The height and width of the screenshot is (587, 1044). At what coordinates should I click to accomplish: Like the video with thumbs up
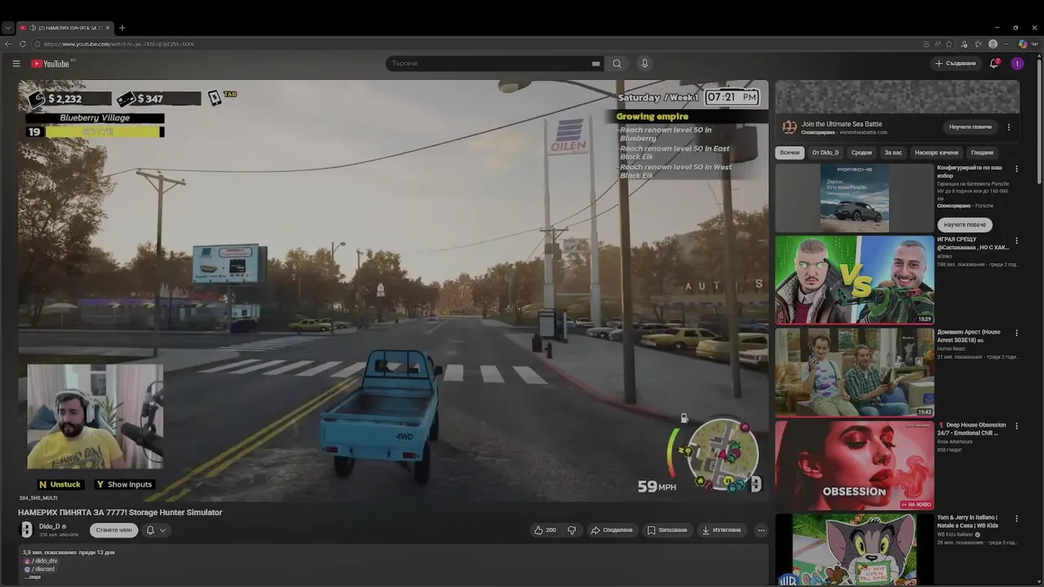click(545, 530)
